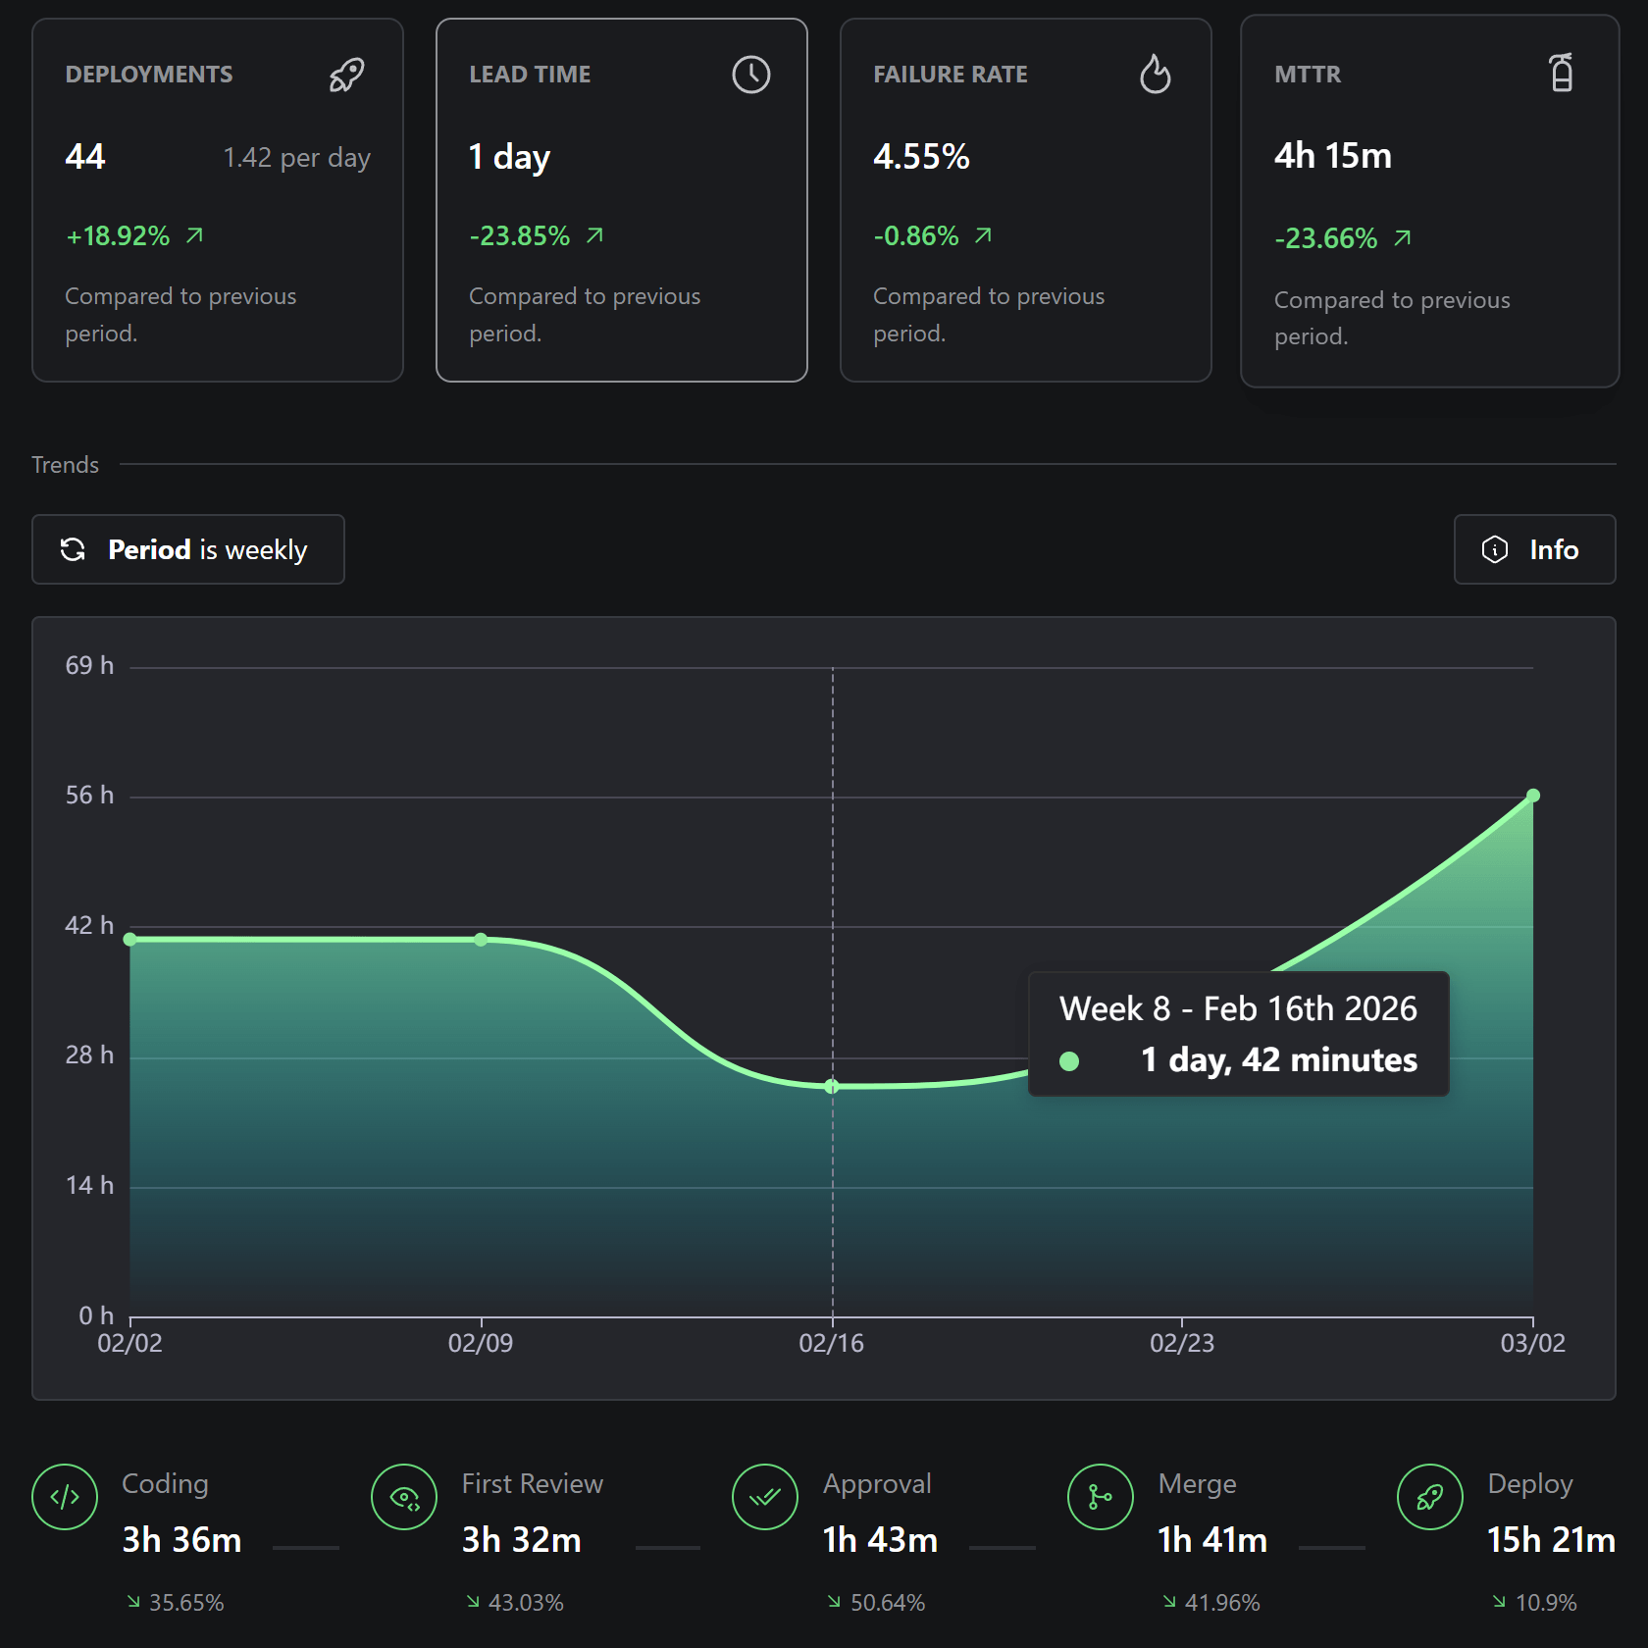The height and width of the screenshot is (1648, 1648).
Task: Click the Deploy time value 15h 21m
Action: [x=1551, y=1540]
